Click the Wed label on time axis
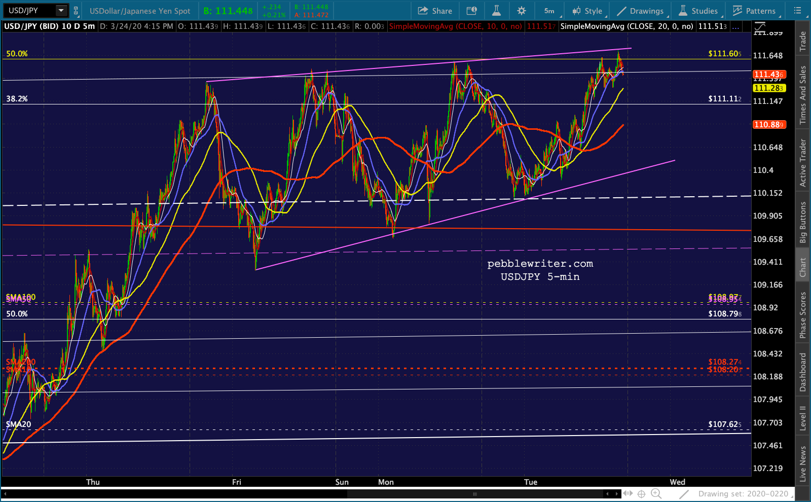Image resolution: width=811 pixels, height=502 pixels. coord(677,482)
